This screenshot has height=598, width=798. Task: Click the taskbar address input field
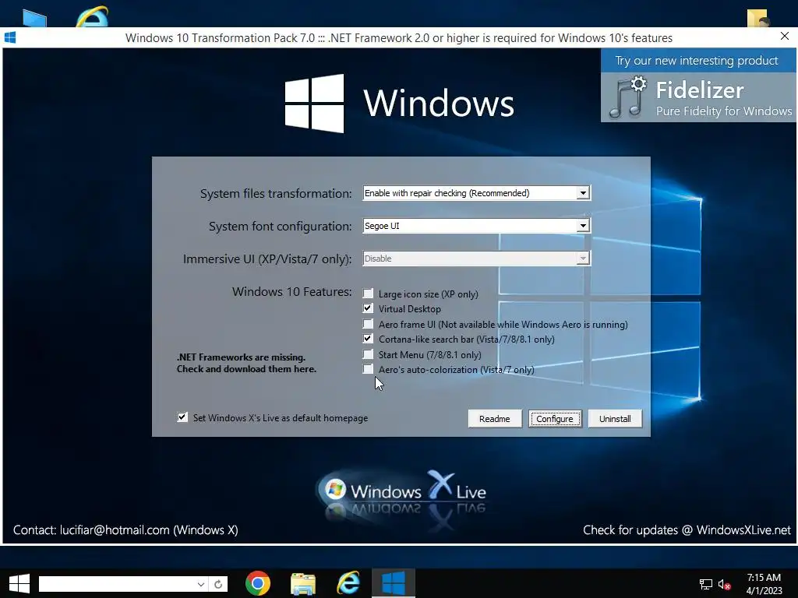[117, 584]
